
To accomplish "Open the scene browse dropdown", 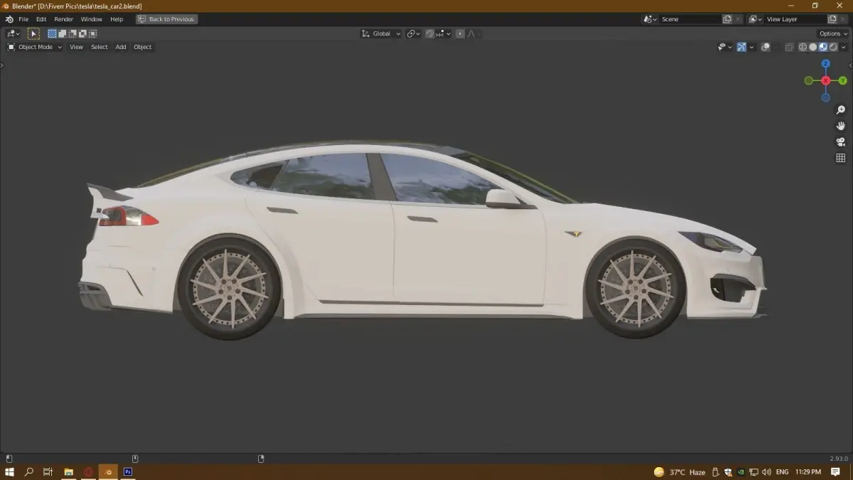I will pyautogui.click(x=650, y=19).
